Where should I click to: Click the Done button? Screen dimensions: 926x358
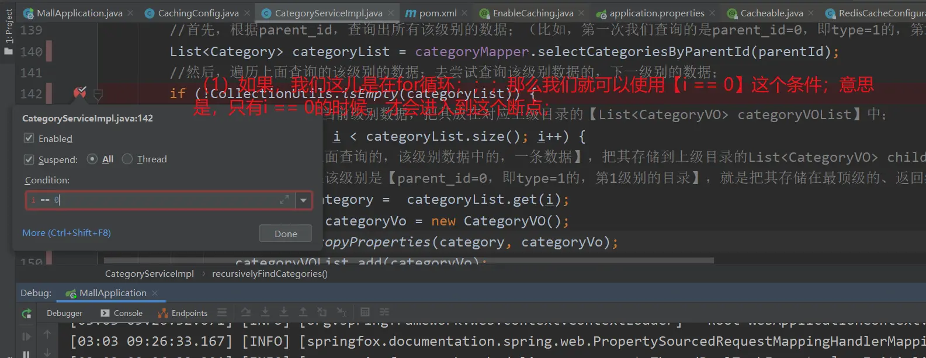point(286,234)
